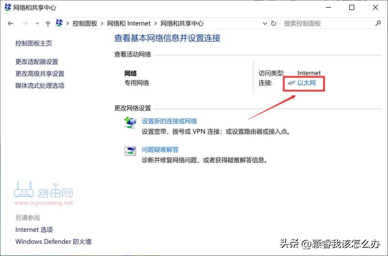Open address bar history dropdown
The image size is (388, 256).
click(265, 23)
